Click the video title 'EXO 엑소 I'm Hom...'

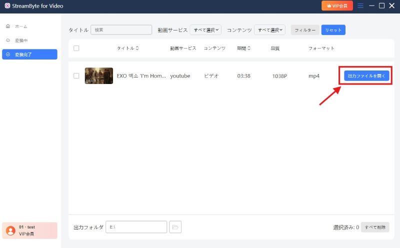[x=141, y=76]
